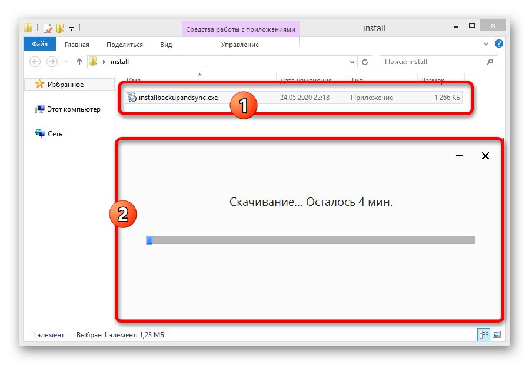The width and height of the screenshot is (529, 365).
Task: Click the folder icon in address bar
Action: point(94,61)
